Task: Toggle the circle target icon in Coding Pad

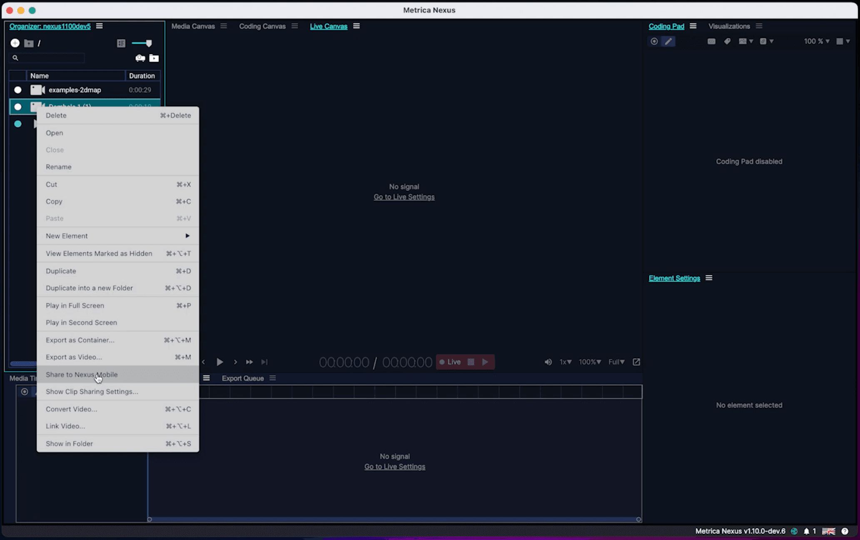Action: pos(654,41)
